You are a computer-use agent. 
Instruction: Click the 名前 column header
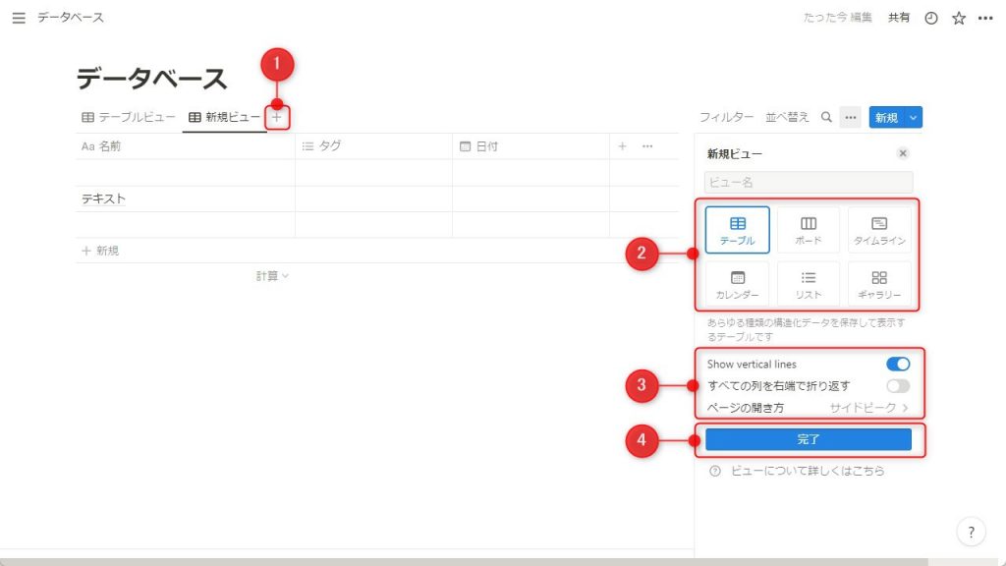(185, 146)
